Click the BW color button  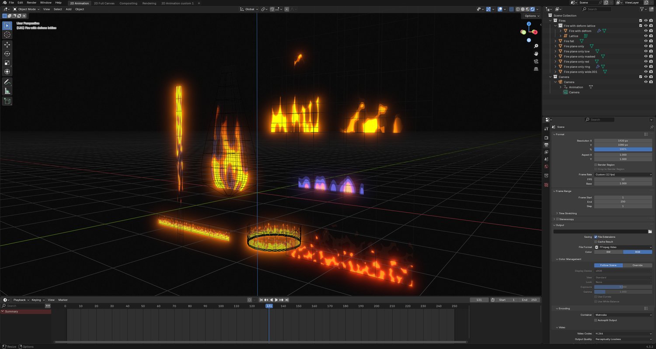[608, 252]
